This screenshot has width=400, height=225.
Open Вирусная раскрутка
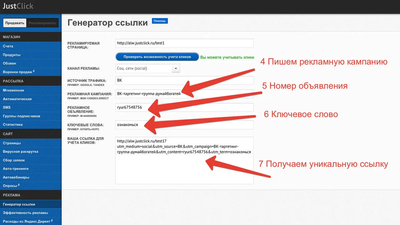[x=31, y=152]
